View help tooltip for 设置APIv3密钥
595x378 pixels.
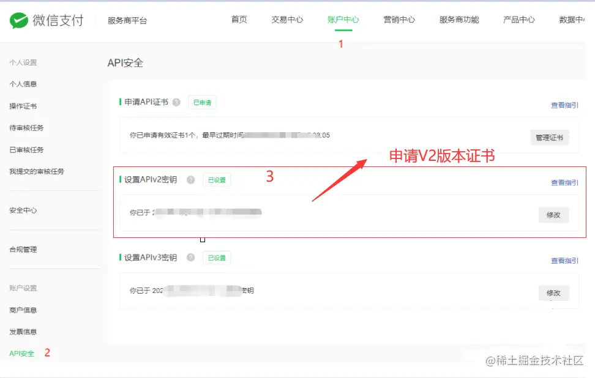point(190,257)
